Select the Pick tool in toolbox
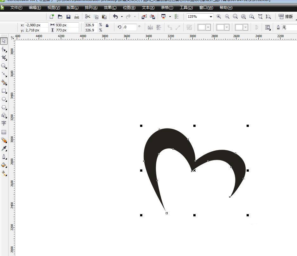The image size is (297, 256). (x=4, y=41)
